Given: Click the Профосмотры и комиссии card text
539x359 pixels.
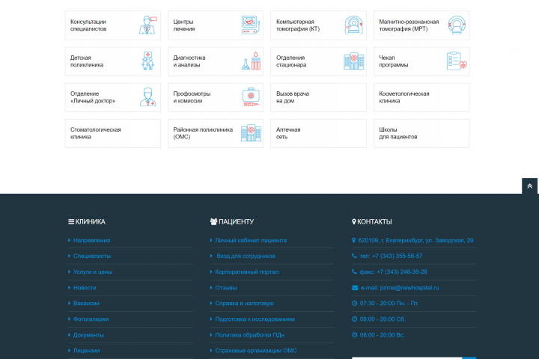Looking at the screenshot, I should pos(192,97).
